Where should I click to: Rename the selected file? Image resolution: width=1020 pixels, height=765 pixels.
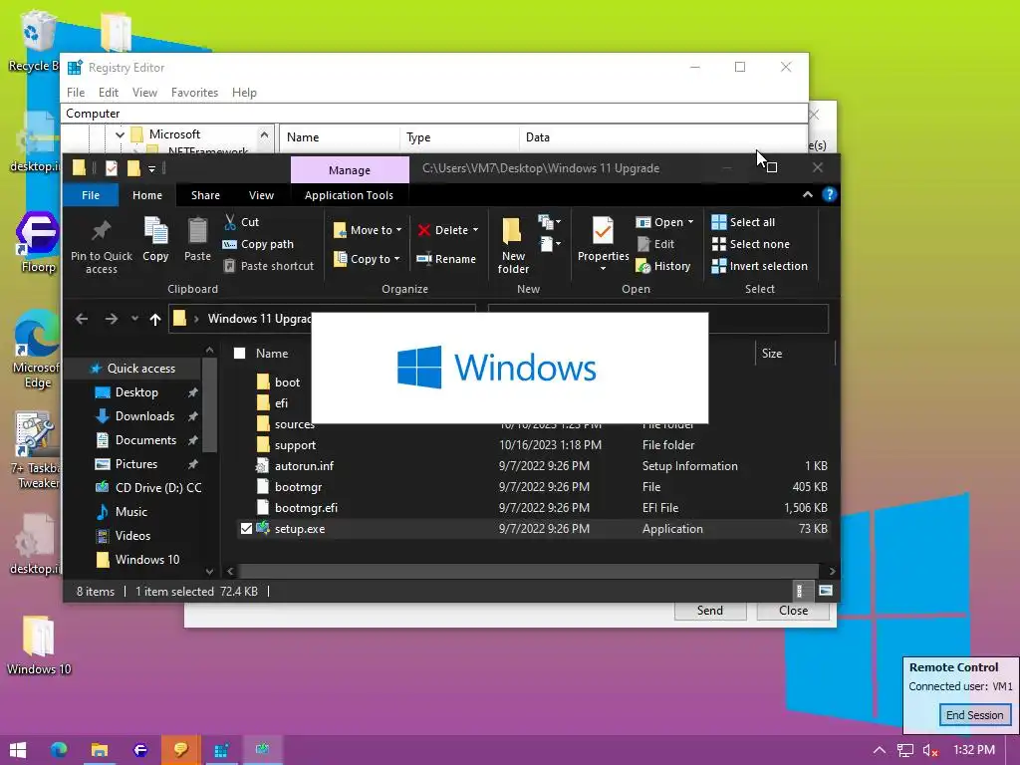pyautogui.click(x=446, y=259)
